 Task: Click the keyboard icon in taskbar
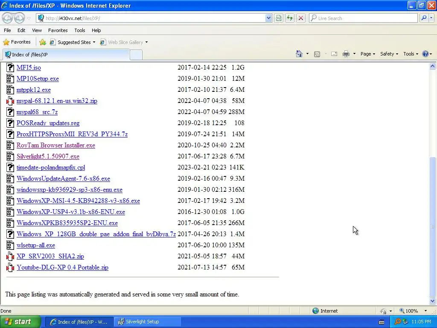pyautogui.click(x=382, y=322)
